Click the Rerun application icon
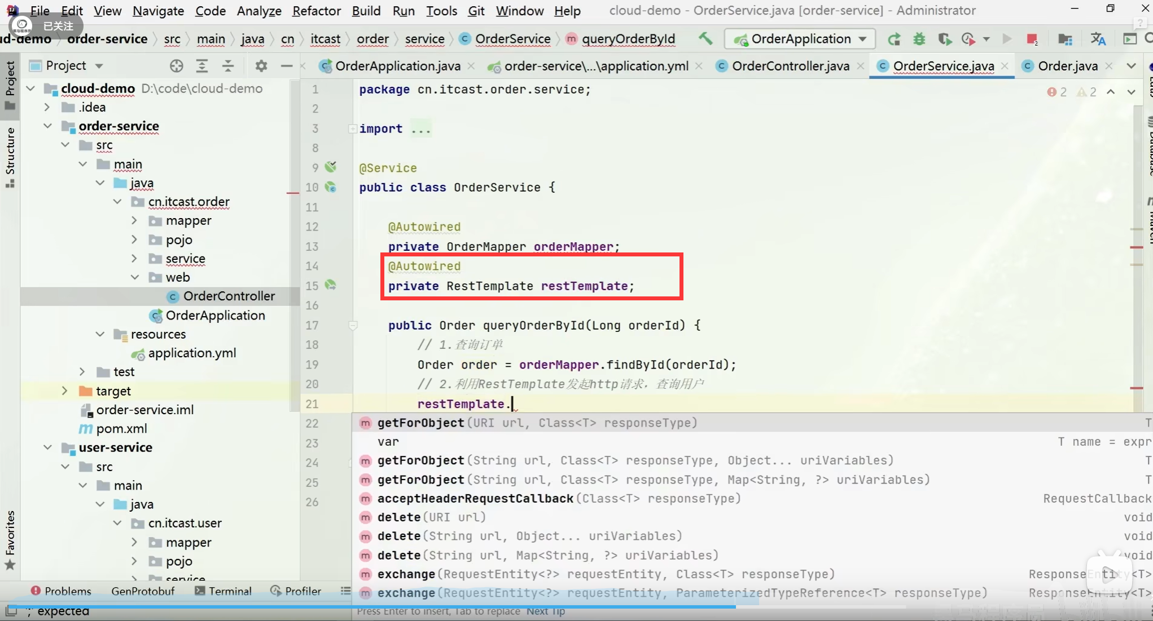Image resolution: width=1153 pixels, height=621 pixels. (x=894, y=39)
